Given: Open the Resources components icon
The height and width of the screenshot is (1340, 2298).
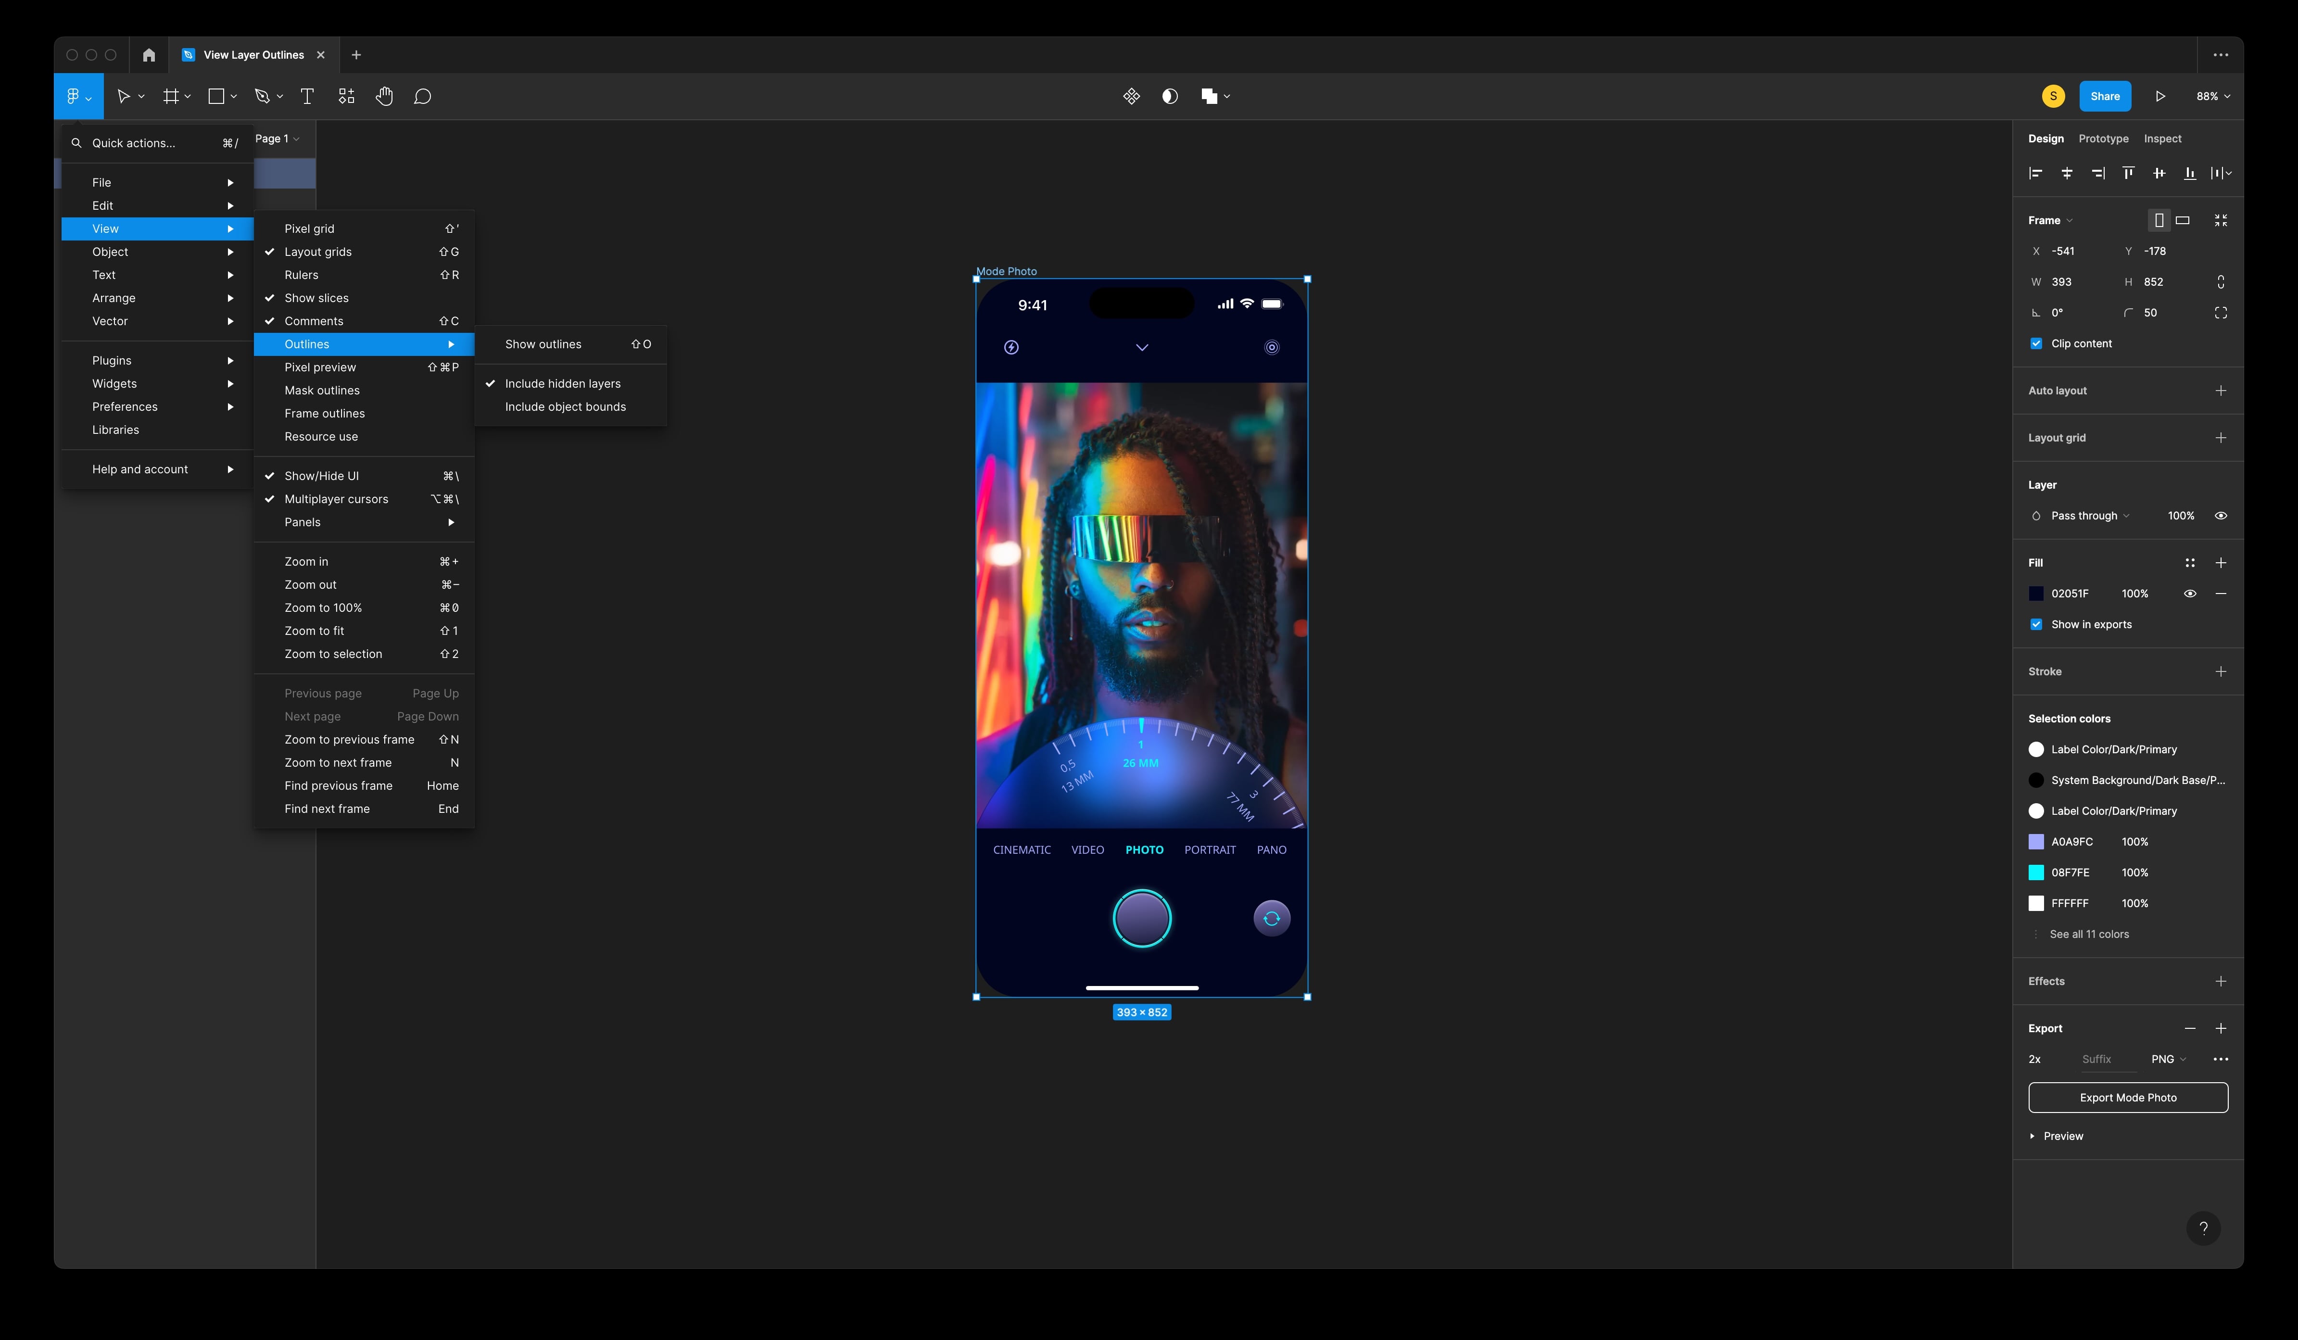Looking at the screenshot, I should pos(346,96).
